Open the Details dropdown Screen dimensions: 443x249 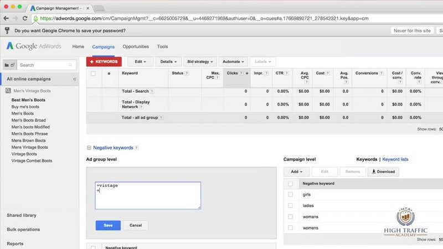[168, 61]
